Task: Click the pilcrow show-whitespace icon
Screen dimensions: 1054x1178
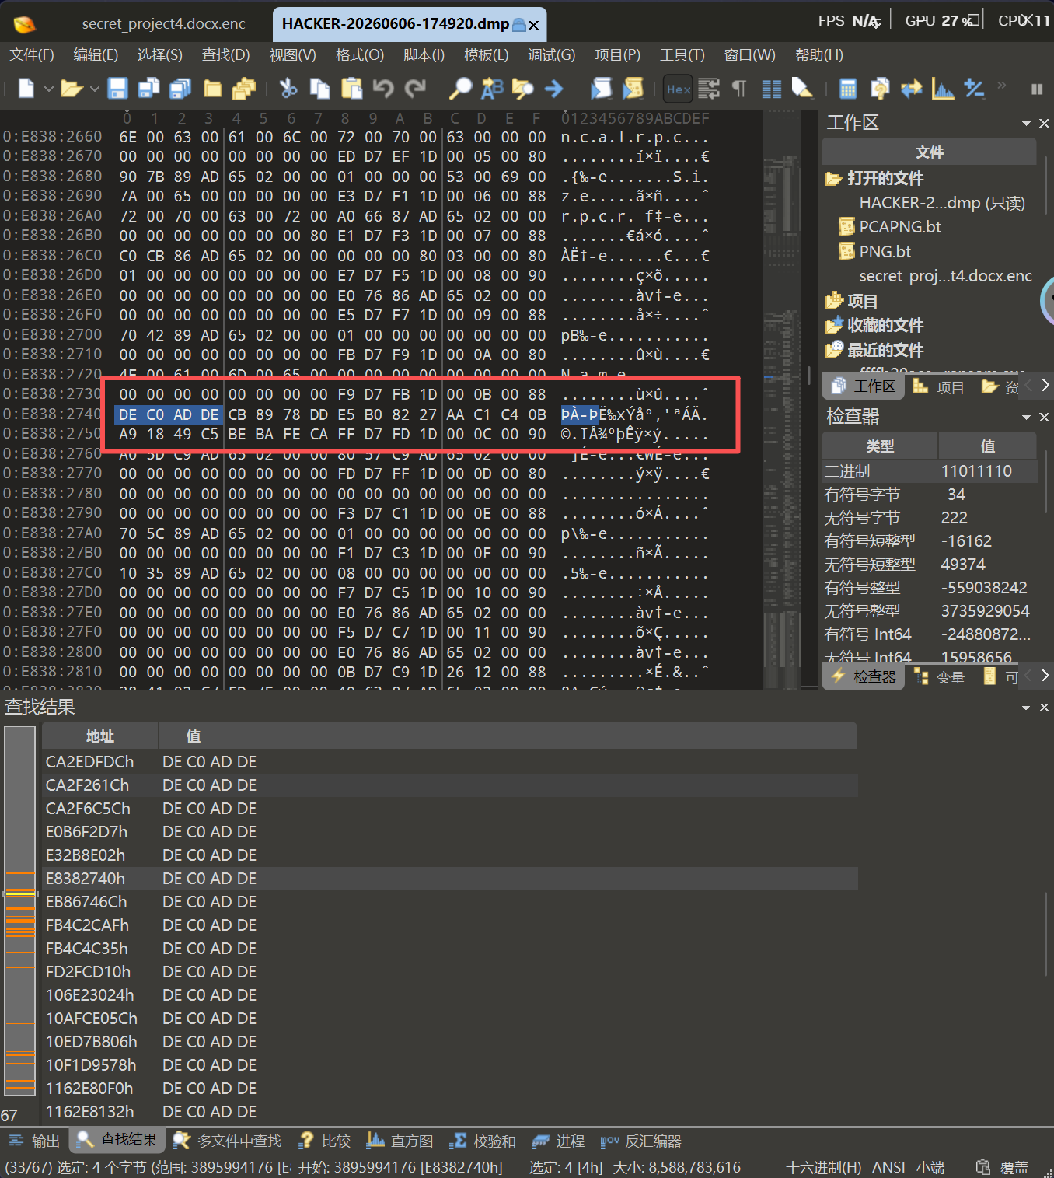Action: [x=739, y=89]
